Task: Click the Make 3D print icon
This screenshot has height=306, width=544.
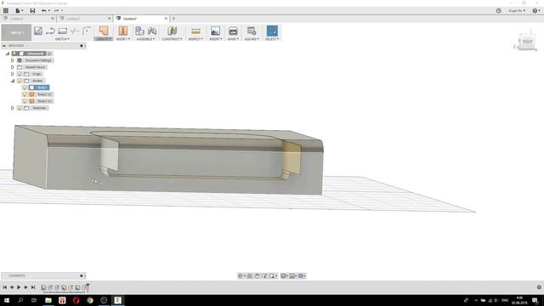Action: pos(233,31)
